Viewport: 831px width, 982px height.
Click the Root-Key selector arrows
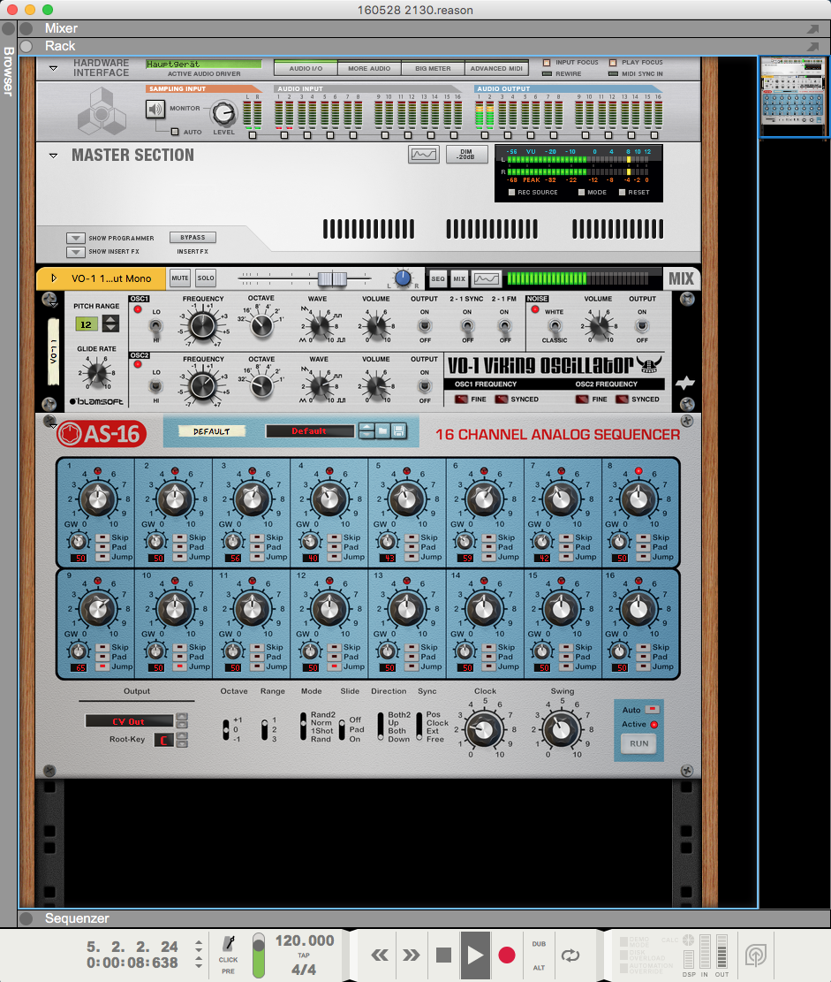(x=182, y=740)
